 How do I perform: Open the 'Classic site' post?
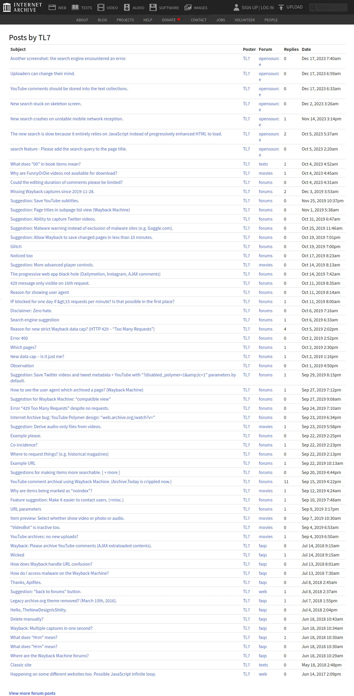21,665
